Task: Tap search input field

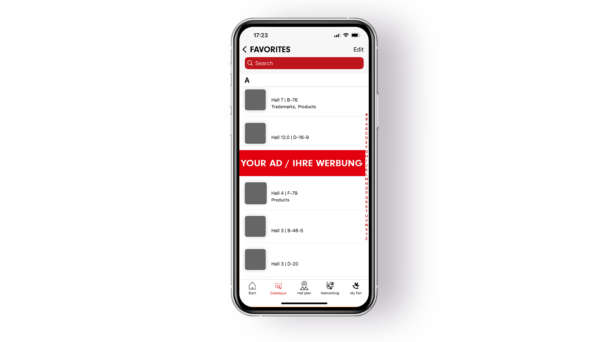Action: click(x=304, y=63)
